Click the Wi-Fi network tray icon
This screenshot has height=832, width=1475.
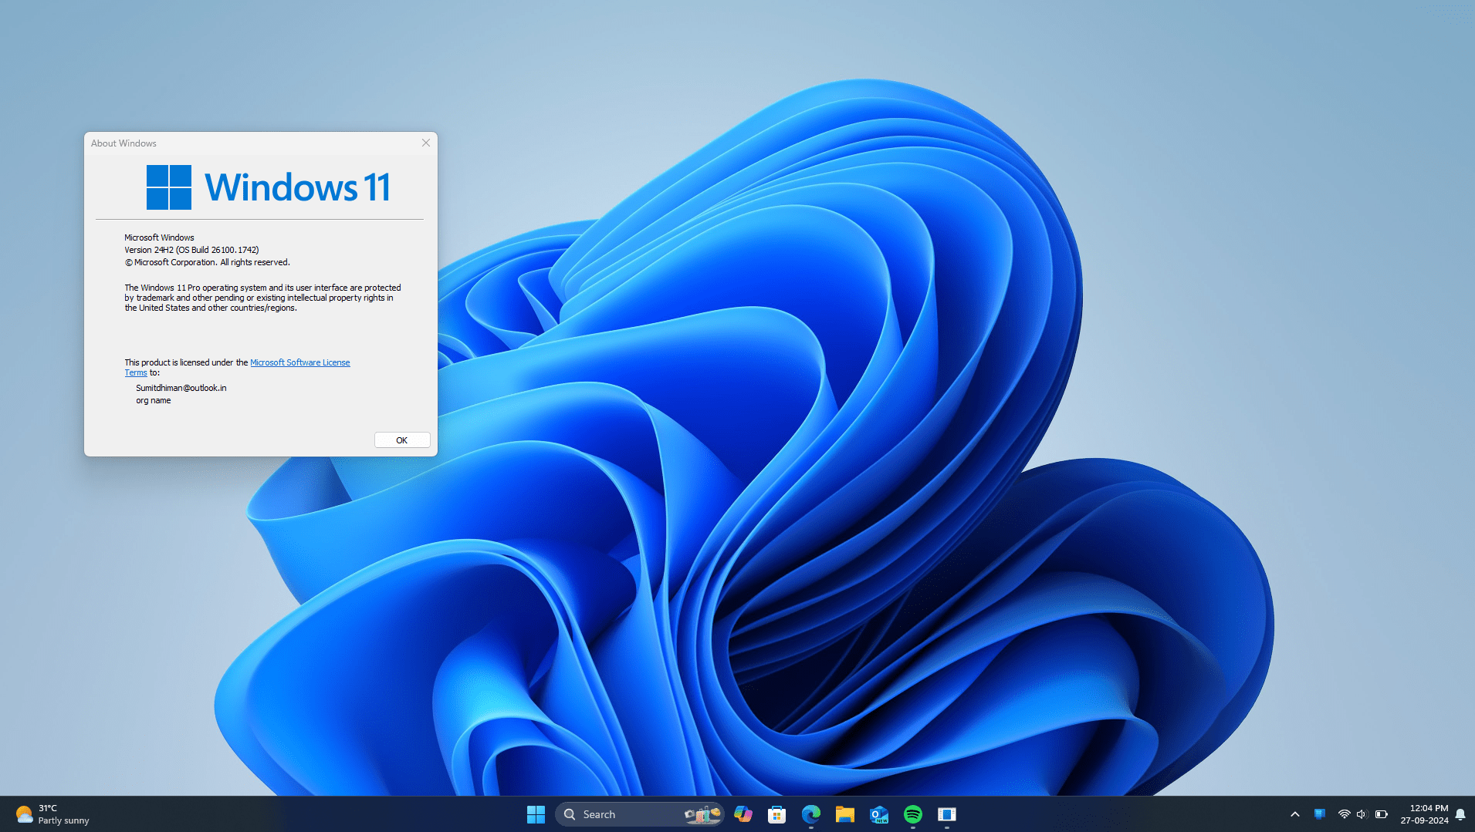coord(1344,814)
